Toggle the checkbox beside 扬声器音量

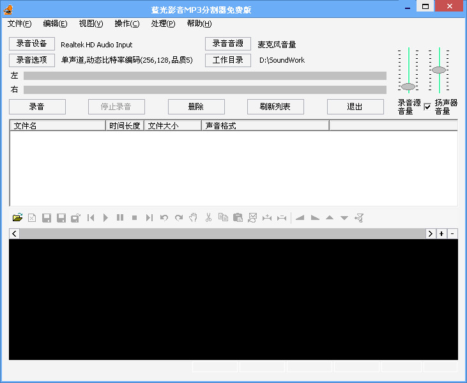coord(427,106)
